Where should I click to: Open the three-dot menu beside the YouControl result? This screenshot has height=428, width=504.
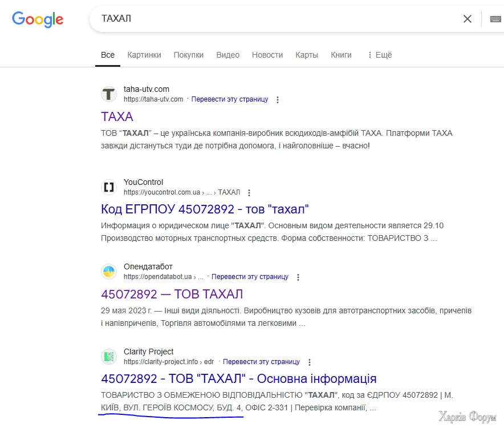tap(249, 192)
